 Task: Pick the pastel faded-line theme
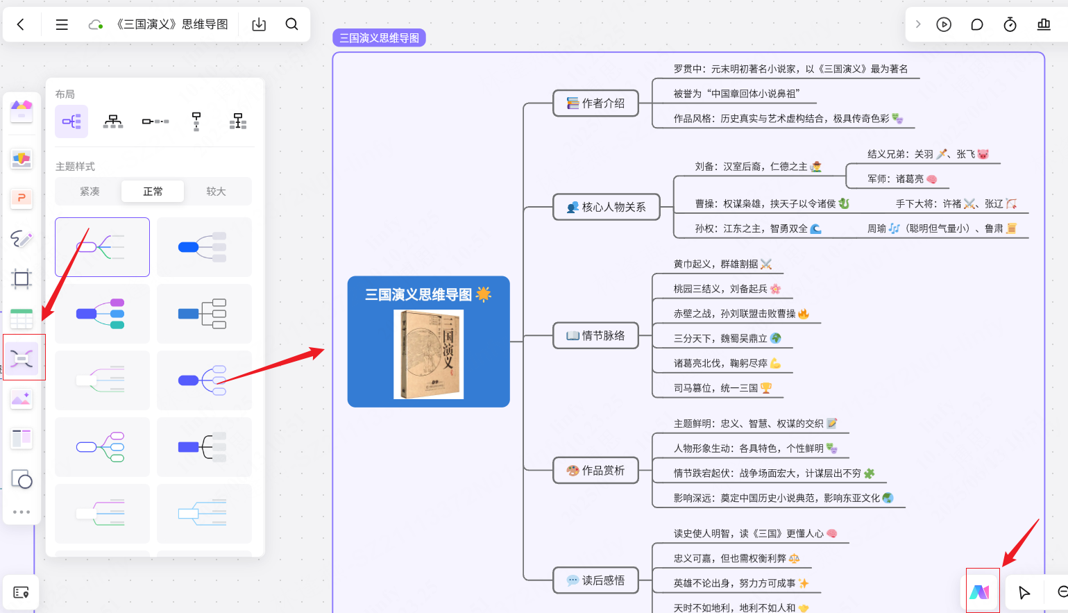(102, 380)
